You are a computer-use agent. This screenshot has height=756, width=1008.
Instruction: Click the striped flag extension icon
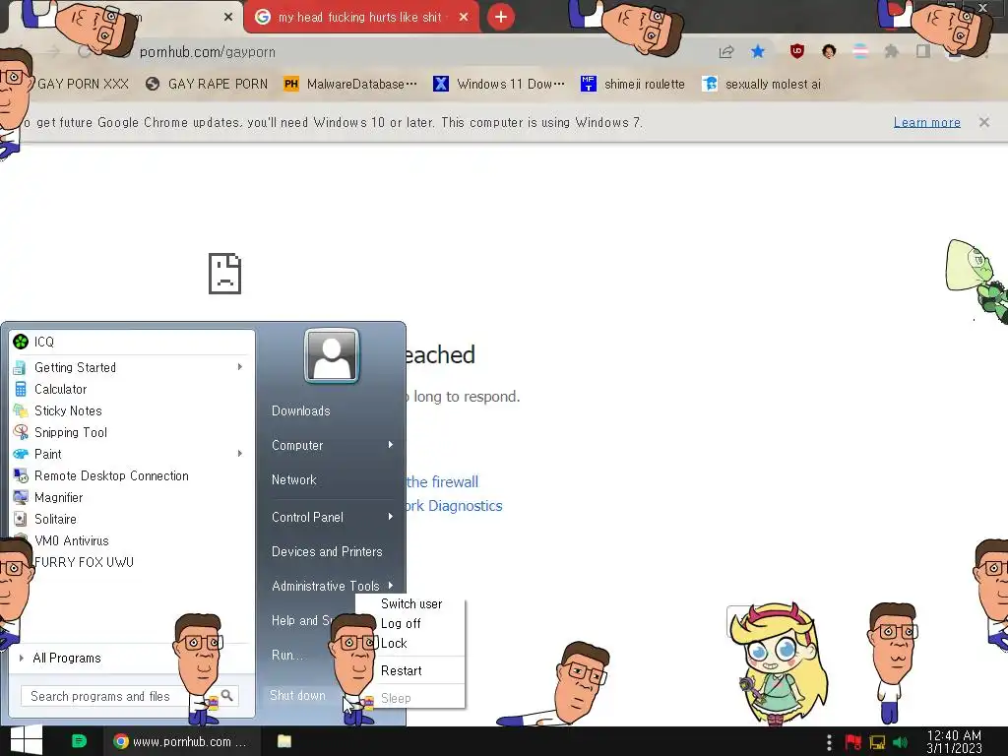(x=860, y=51)
